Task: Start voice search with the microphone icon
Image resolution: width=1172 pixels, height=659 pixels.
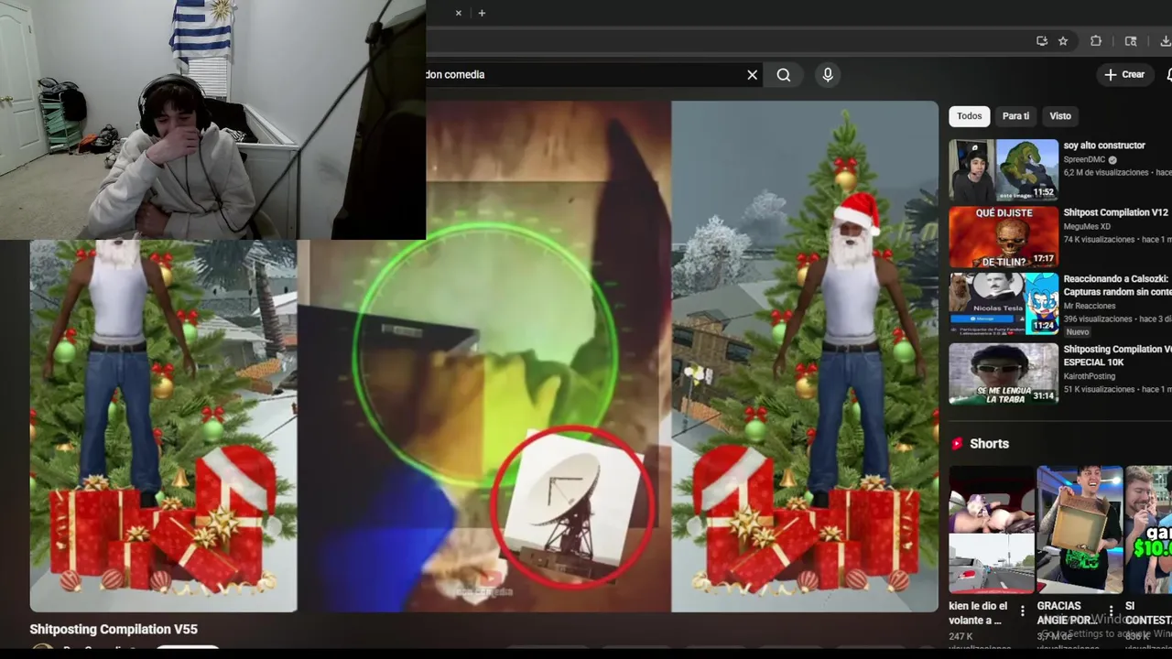Action: pyautogui.click(x=828, y=75)
